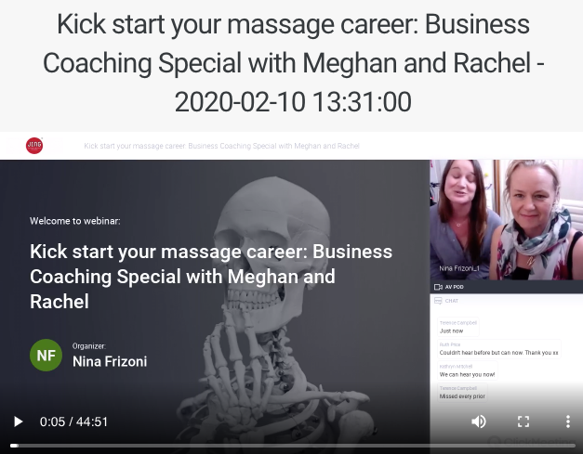Viewport: 583px width, 454px height.
Task: Open the video more options menu
Action: click(568, 422)
